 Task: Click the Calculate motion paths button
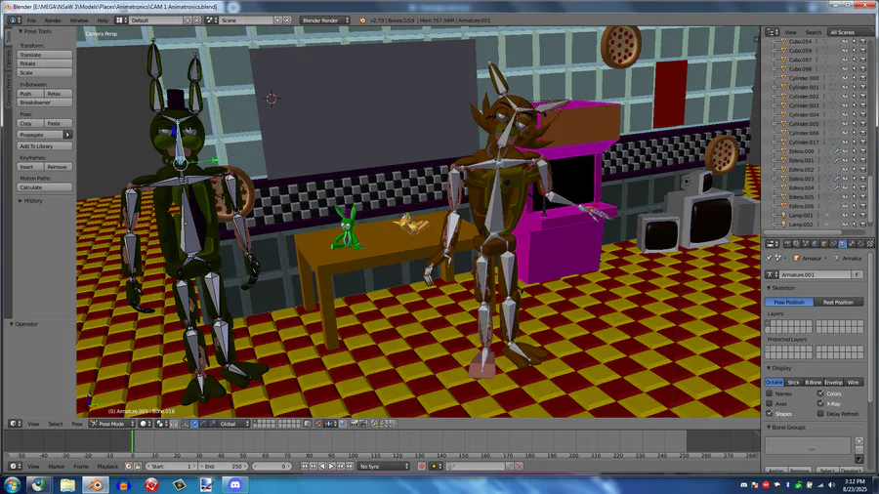pos(45,187)
